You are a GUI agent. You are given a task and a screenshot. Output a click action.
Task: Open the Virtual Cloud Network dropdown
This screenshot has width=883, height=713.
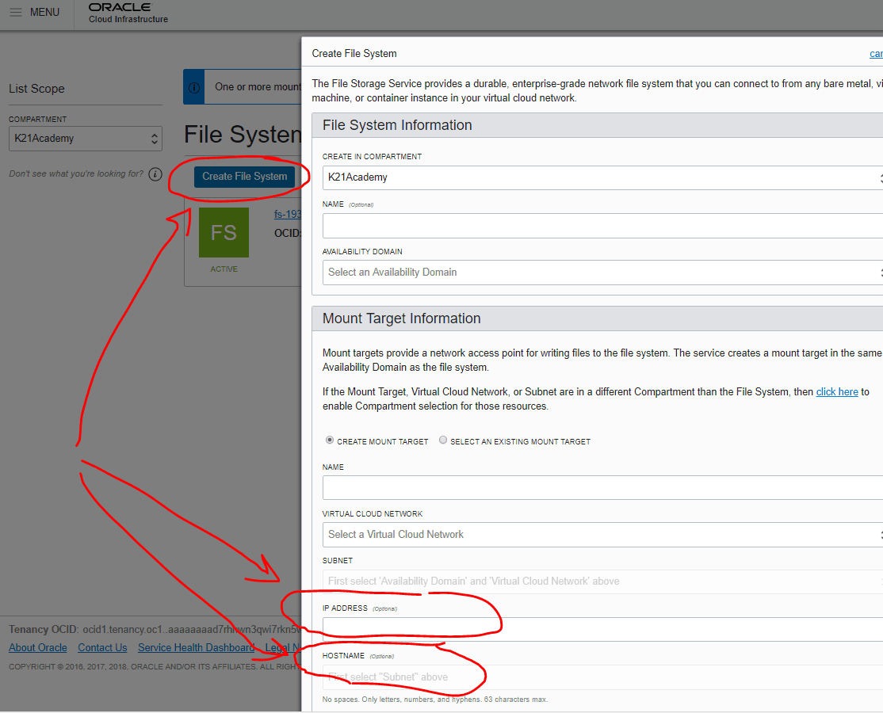[602, 535]
